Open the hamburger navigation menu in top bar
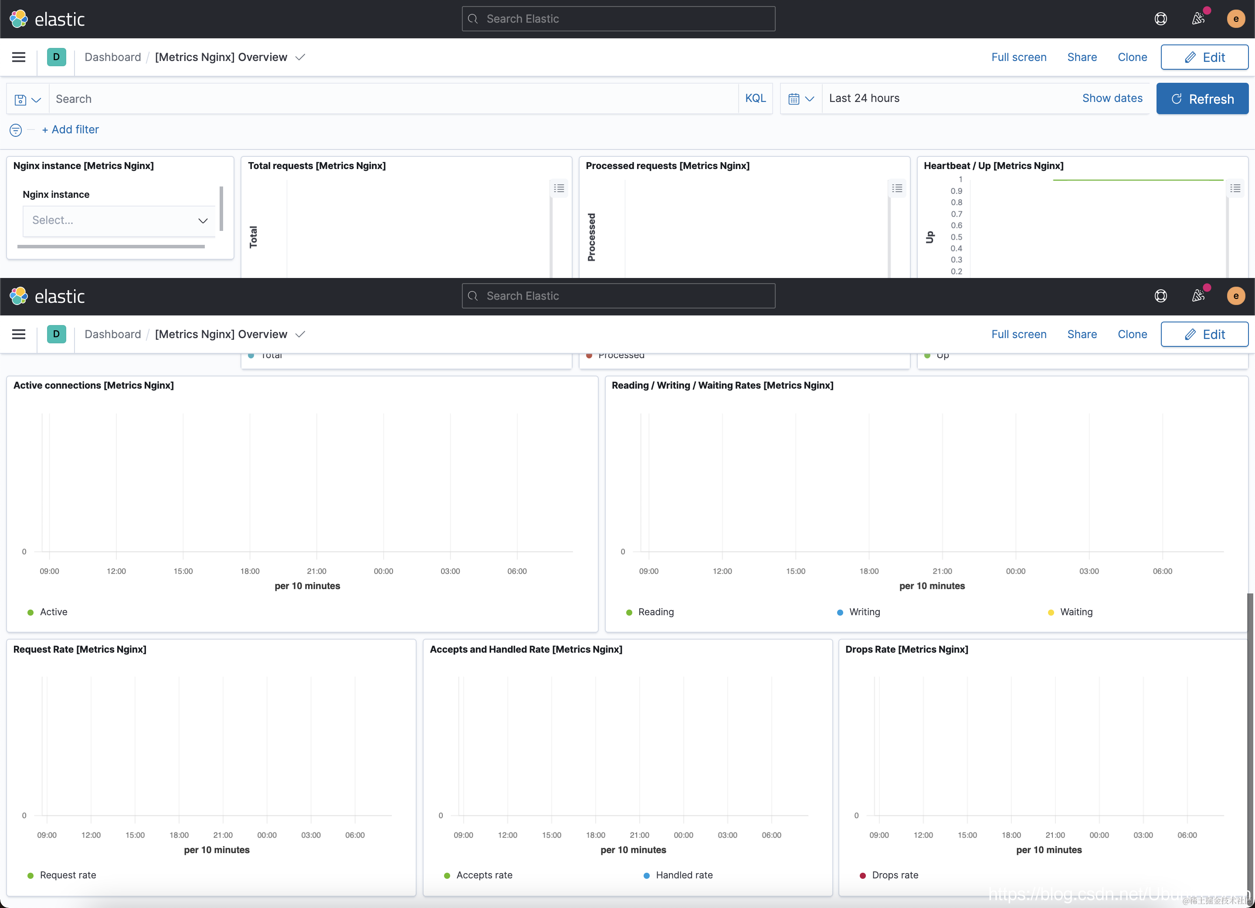Screen dimensions: 1255x908 click(19, 57)
